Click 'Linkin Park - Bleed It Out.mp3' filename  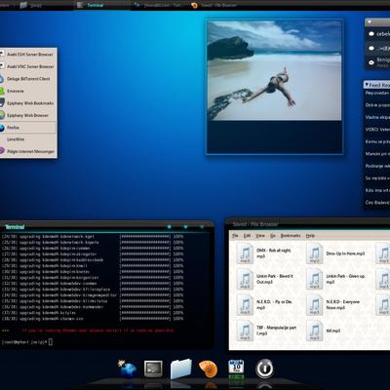(275, 279)
